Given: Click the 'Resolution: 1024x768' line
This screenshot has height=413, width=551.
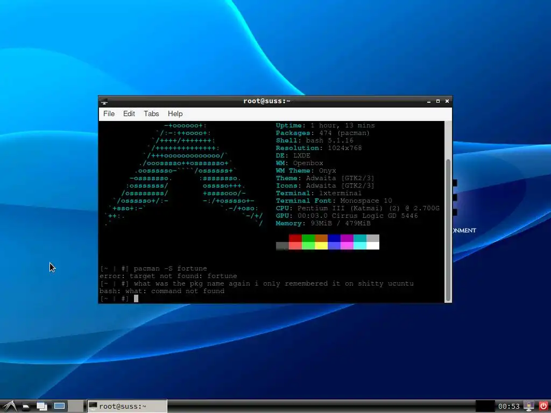Looking at the screenshot, I should pos(319,148).
